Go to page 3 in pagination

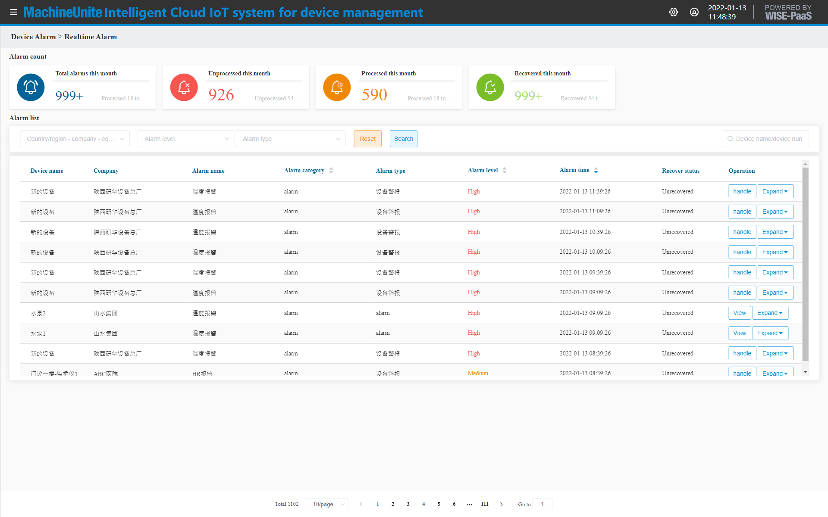tap(408, 504)
